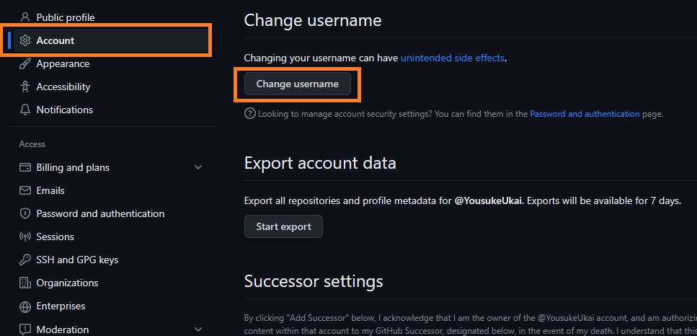Click the paintbrush icon for Appearance
Image resolution: width=697 pixels, height=336 pixels.
click(x=25, y=63)
